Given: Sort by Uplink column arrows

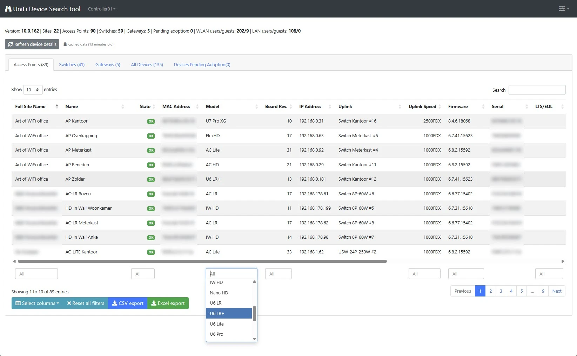Looking at the screenshot, I should point(400,106).
